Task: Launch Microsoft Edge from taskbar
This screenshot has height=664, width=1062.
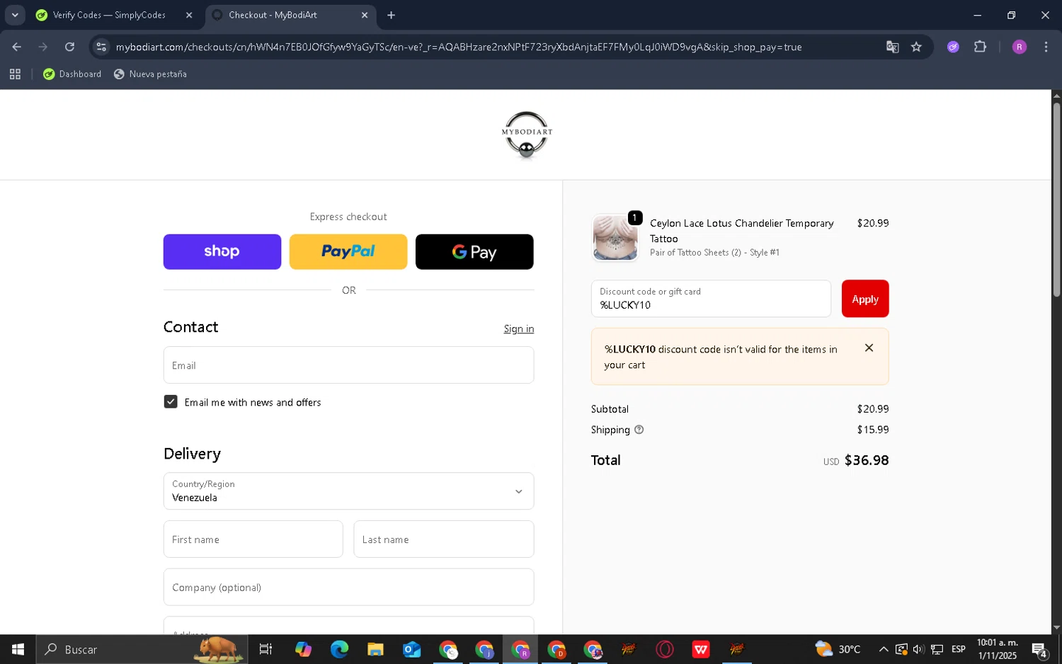Action: [x=339, y=649]
